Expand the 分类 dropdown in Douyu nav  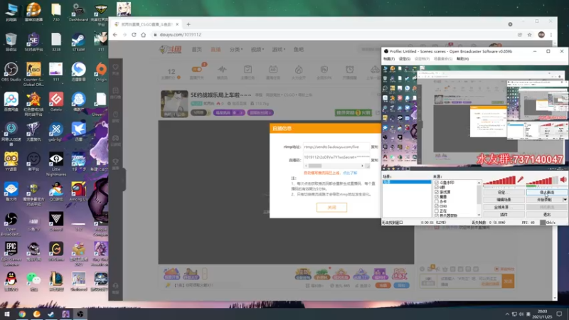click(x=236, y=49)
